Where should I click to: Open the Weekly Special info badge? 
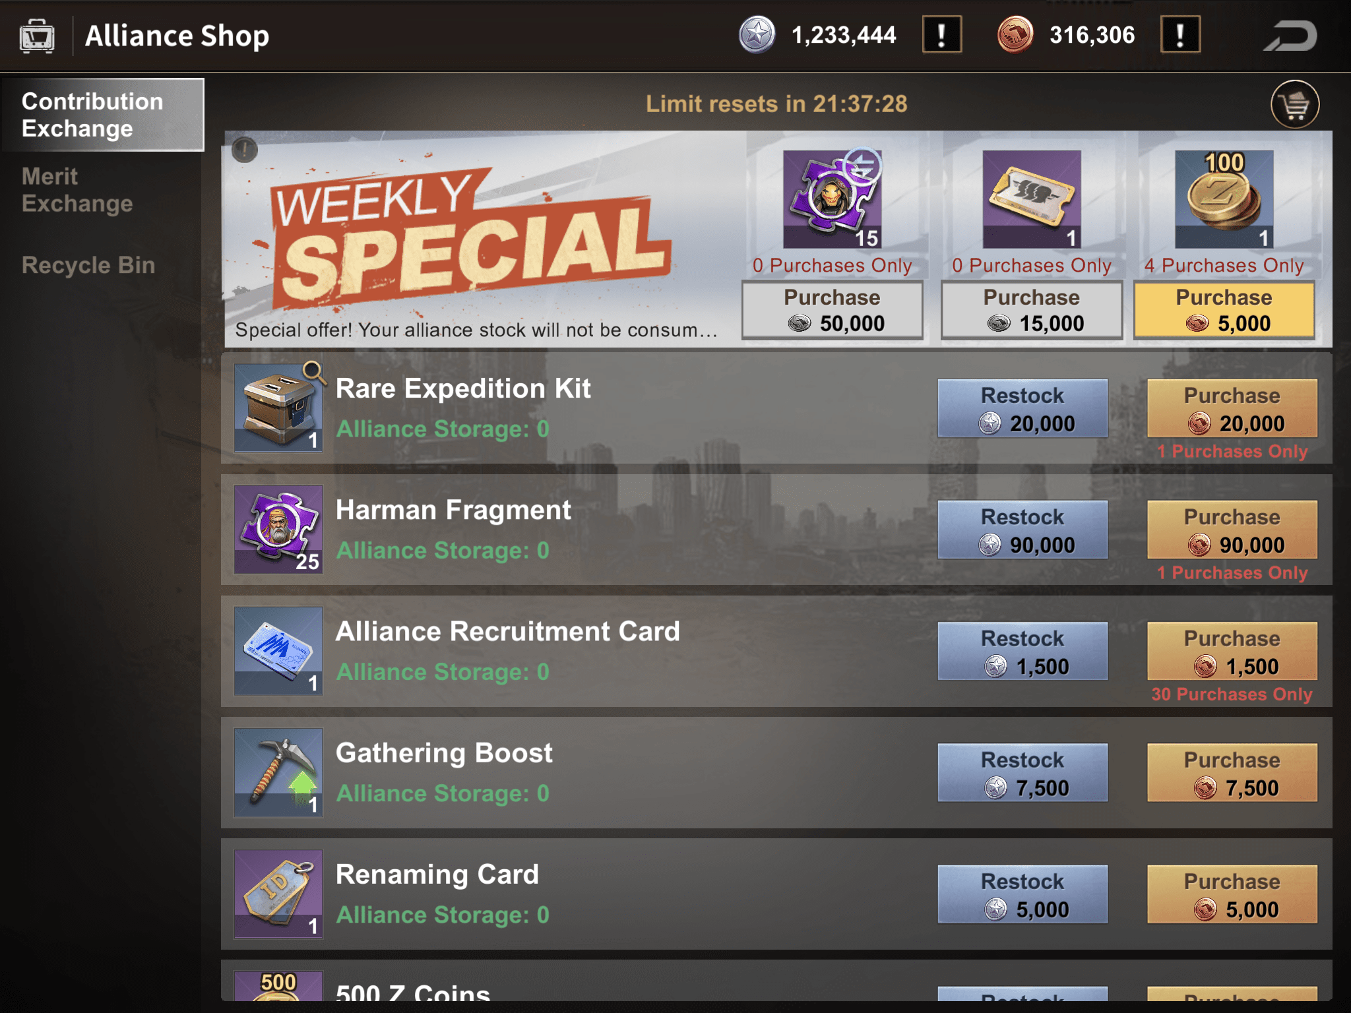pyautogui.click(x=245, y=150)
